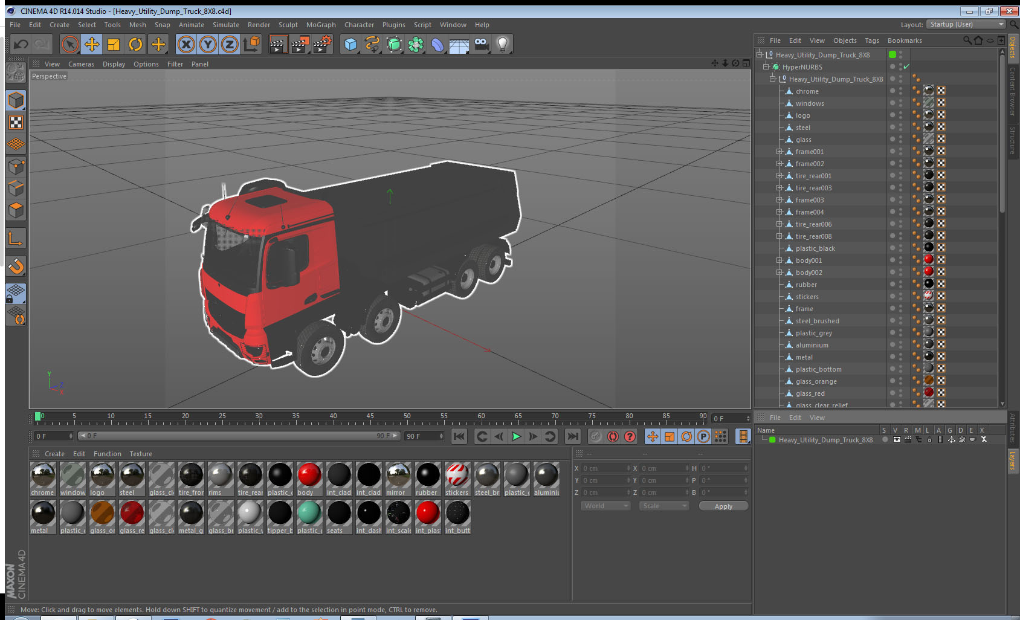Open object manager Bookmarks menu
Viewport: 1020px width, 620px height.
(x=905, y=40)
